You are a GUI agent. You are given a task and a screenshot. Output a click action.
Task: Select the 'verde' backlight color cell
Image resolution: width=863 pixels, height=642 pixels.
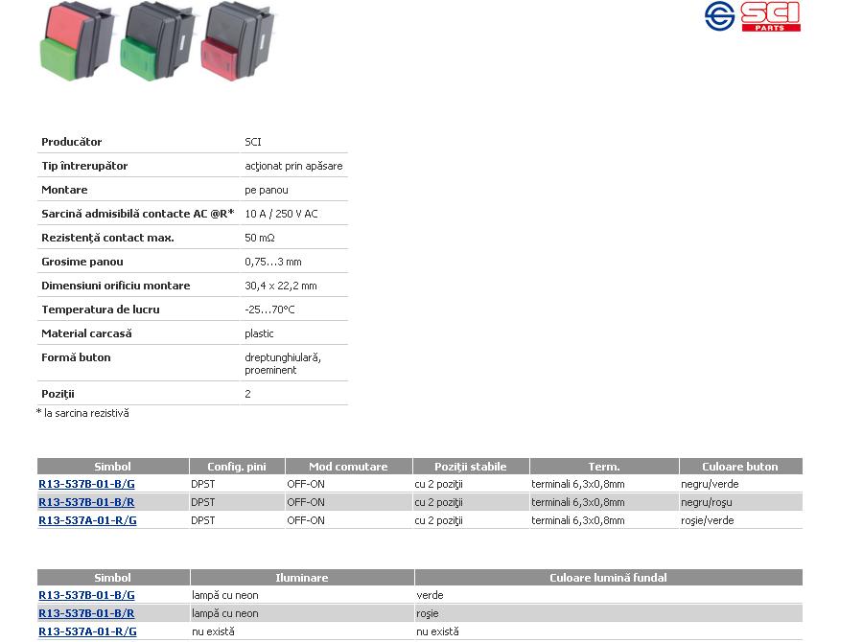coord(430,595)
